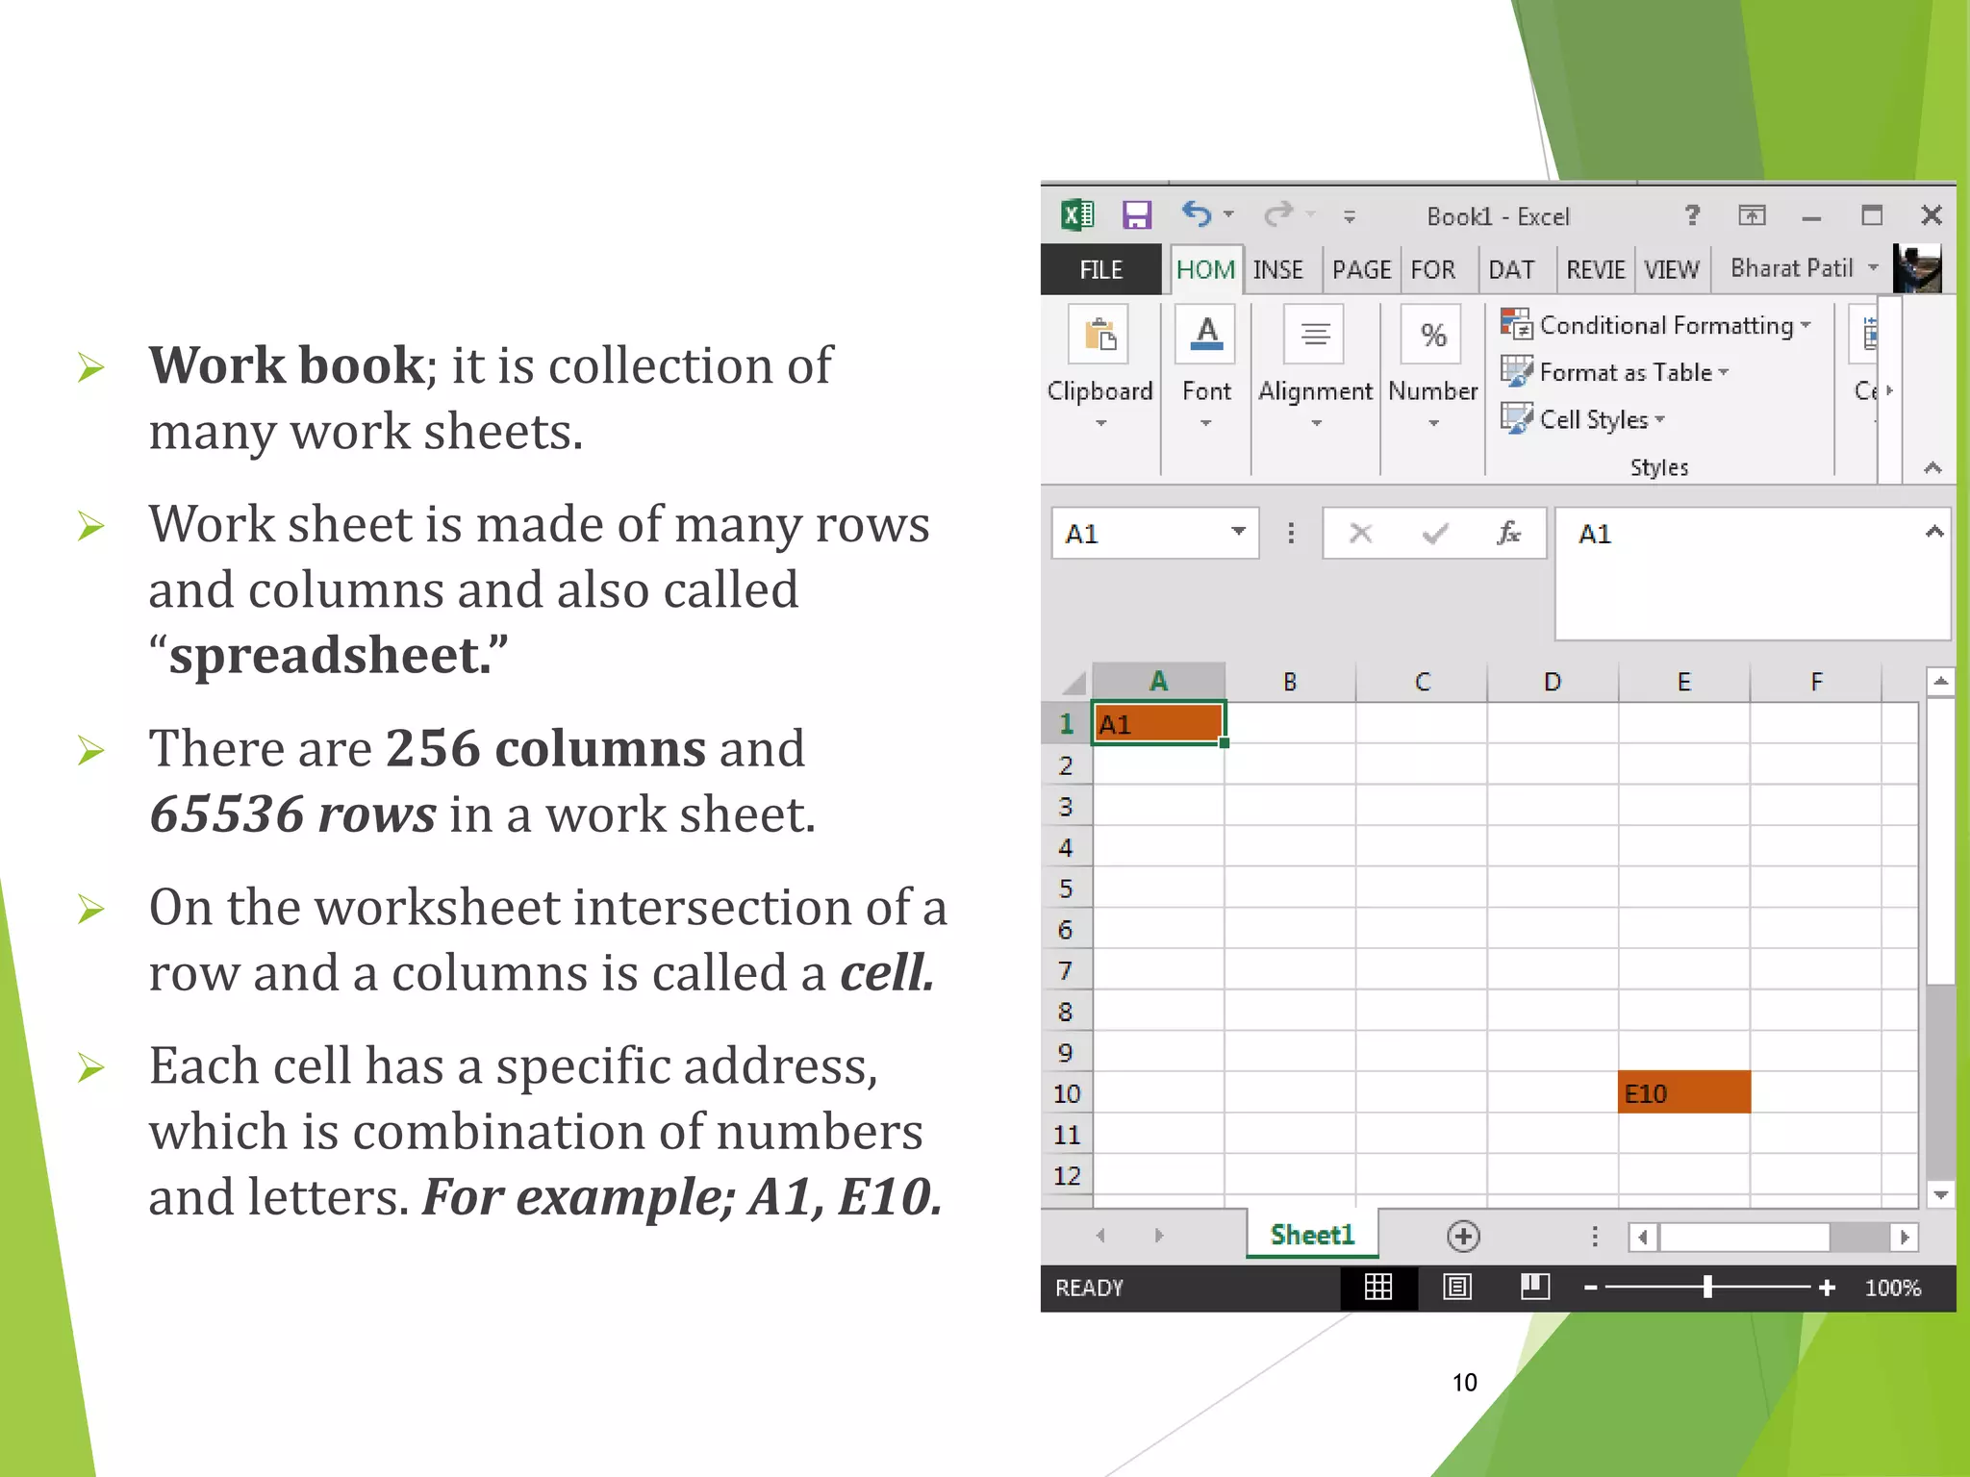Open Conditional Formatting menu
Screen dimensions: 1970x1477
[x=1655, y=325]
